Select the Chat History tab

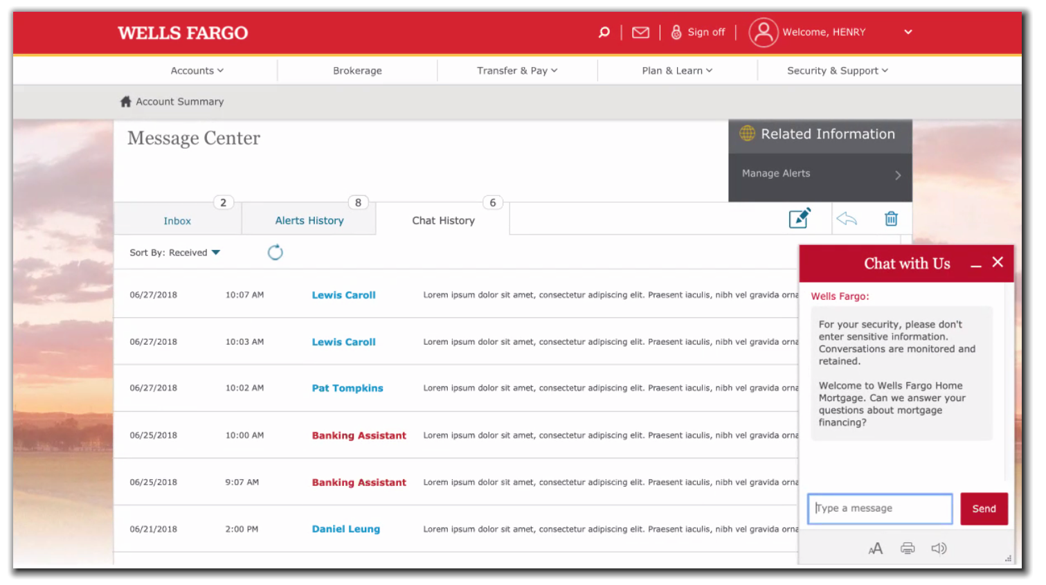(x=443, y=220)
